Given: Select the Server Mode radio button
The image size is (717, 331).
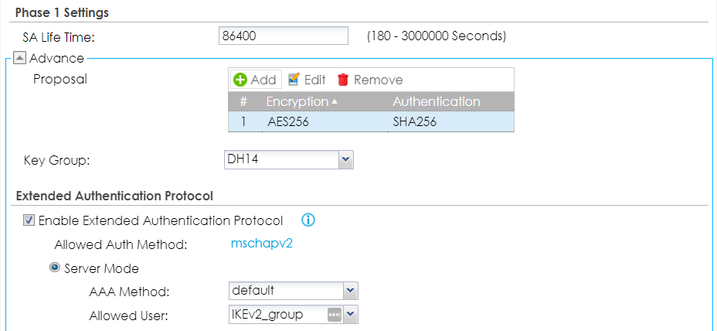Looking at the screenshot, I should point(56,268).
